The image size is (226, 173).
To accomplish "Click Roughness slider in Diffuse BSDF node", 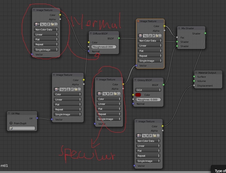I will [103, 47].
